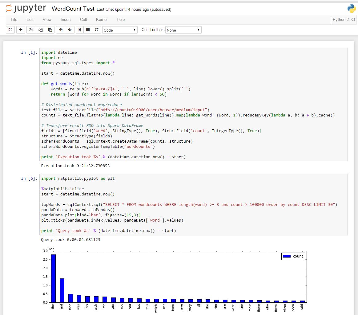This screenshot has width=358, height=315.
Task: Copy the selected cell using the copy icon
Action: click(40, 30)
